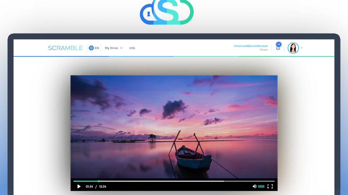Click the SCRAMBLE logo in header
Viewport: 348px width, 195px height.
65,48
